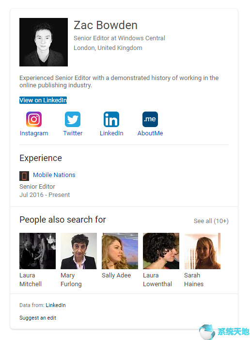
Task: Select Laura Lowenthal's photo
Action: click(161, 251)
